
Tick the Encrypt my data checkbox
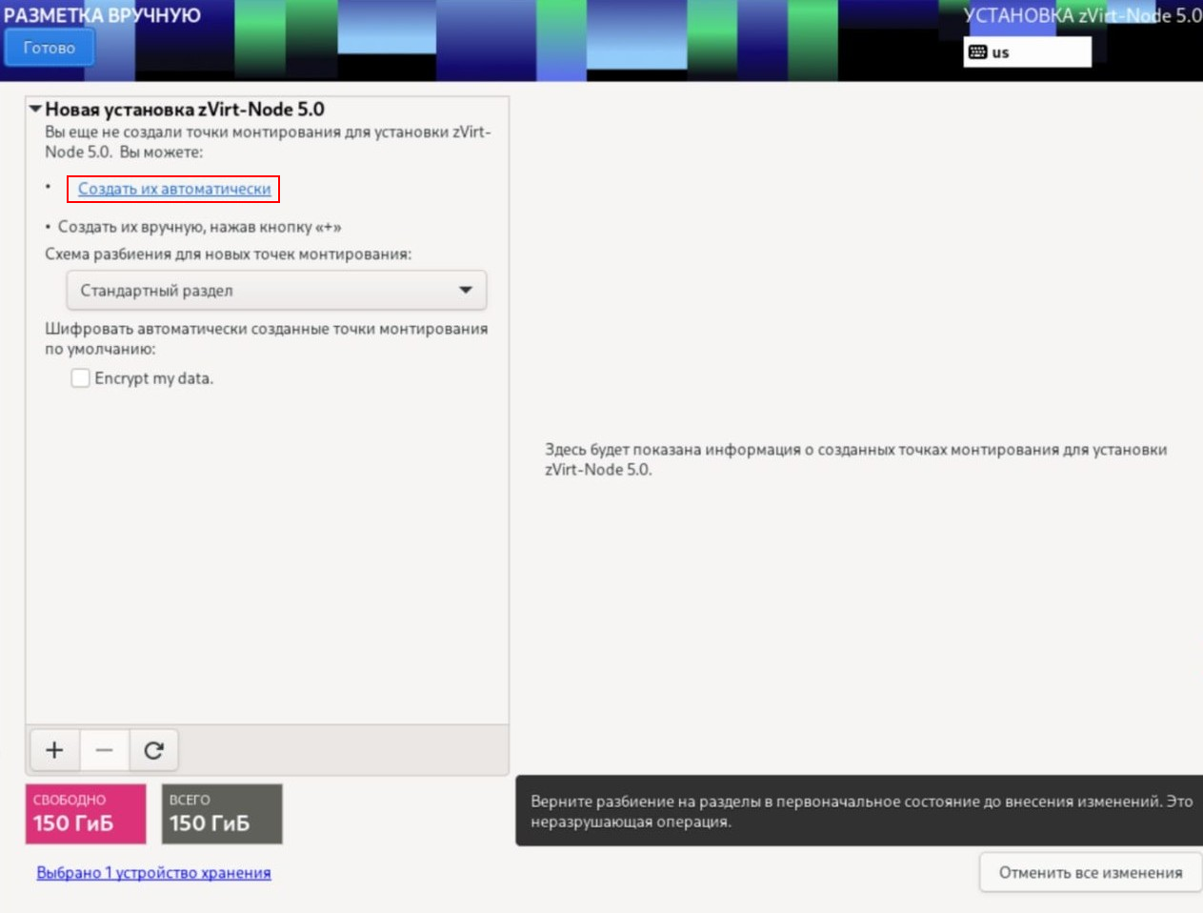[80, 378]
